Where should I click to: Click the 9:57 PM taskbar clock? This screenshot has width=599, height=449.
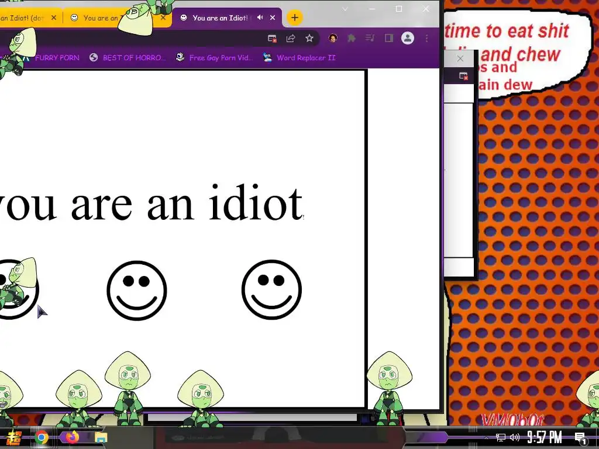pos(544,437)
